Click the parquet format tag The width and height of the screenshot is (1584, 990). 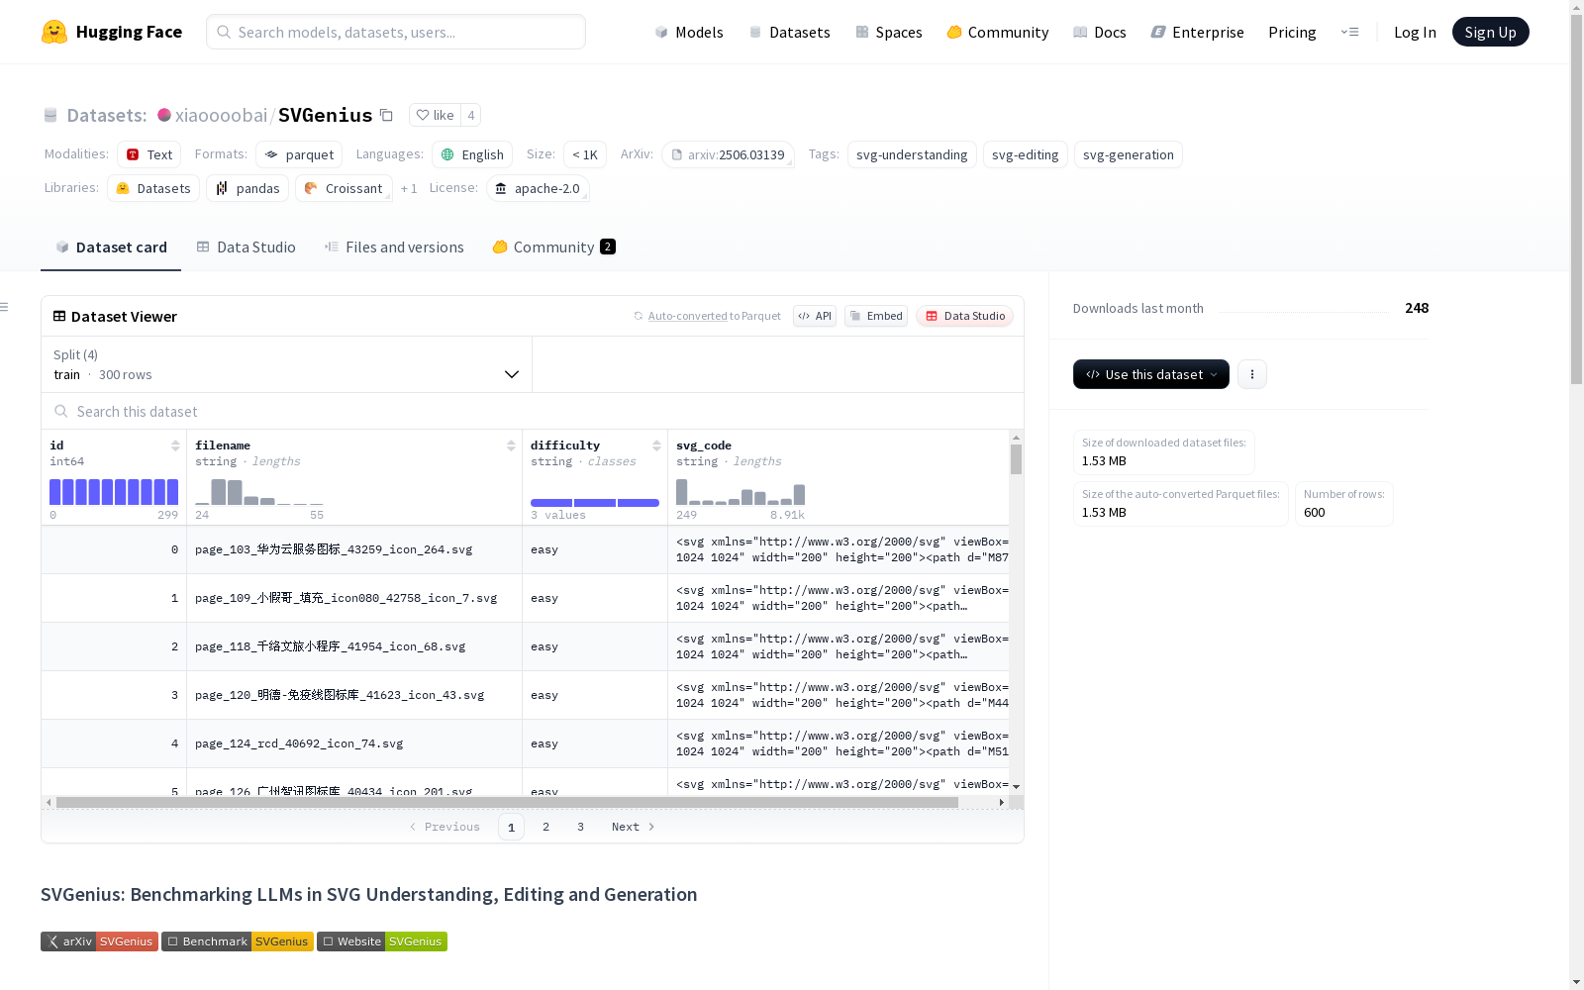(x=299, y=154)
